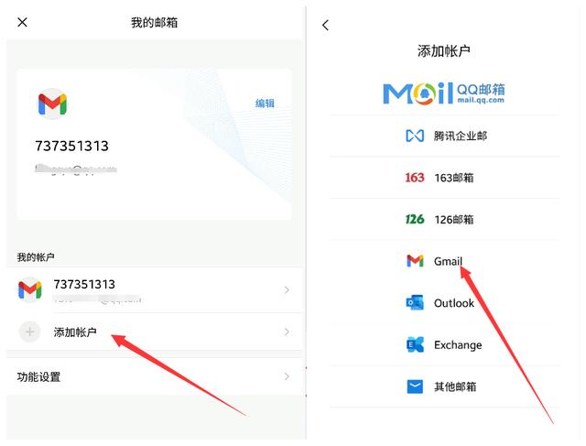Close the 我的邮箱 screen with X

(x=23, y=22)
